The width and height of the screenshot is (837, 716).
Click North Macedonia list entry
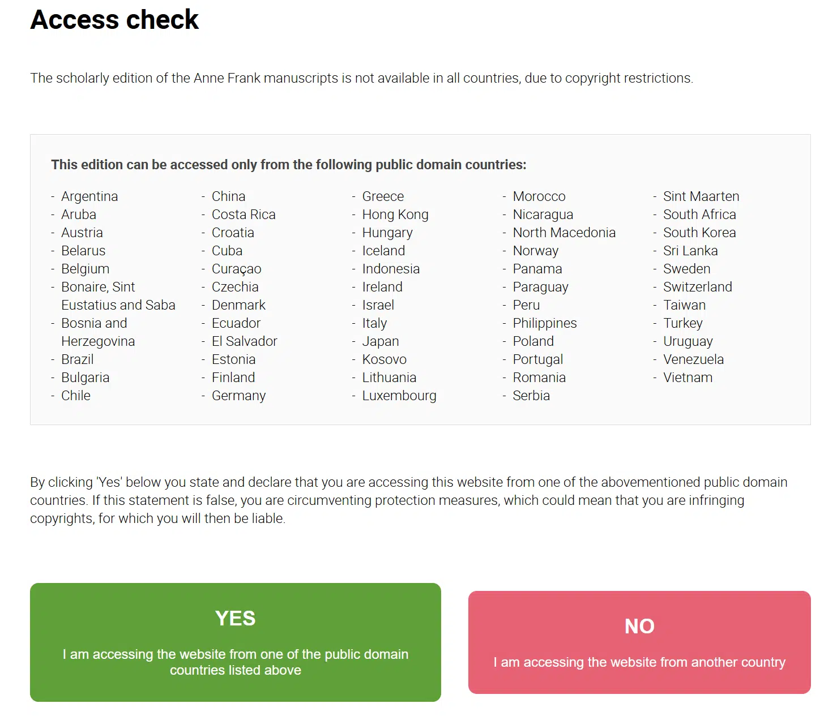click(564, 233)
